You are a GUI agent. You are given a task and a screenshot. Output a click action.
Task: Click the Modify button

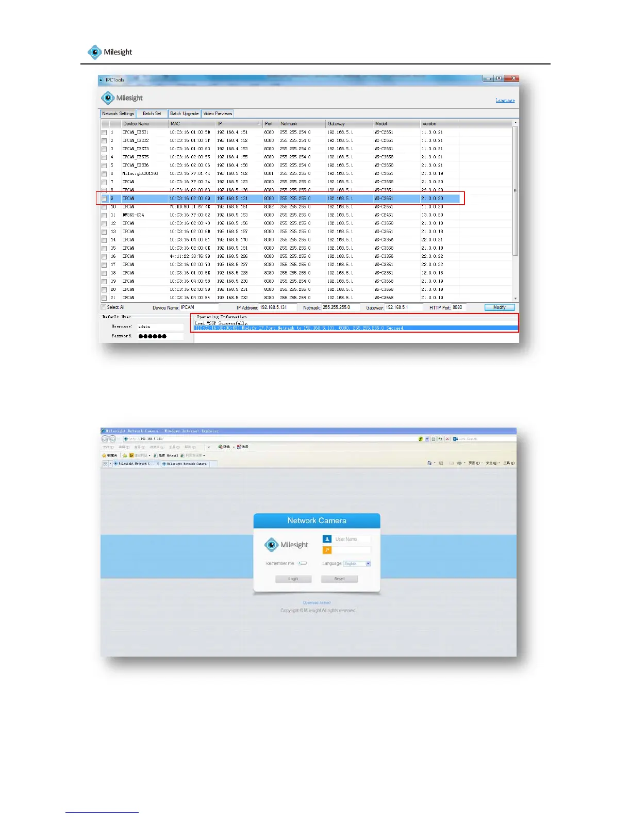[x=500, y=307]
